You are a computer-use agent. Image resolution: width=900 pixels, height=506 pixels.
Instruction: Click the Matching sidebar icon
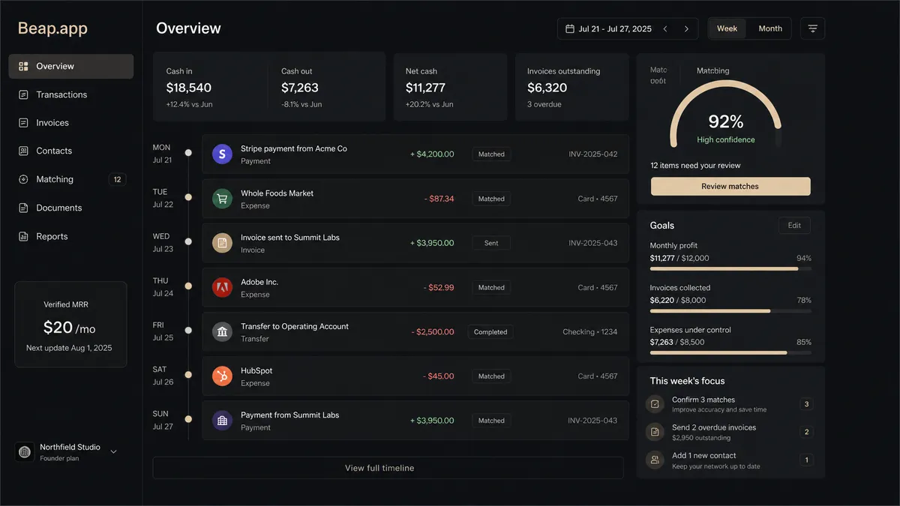click(23, 179)
